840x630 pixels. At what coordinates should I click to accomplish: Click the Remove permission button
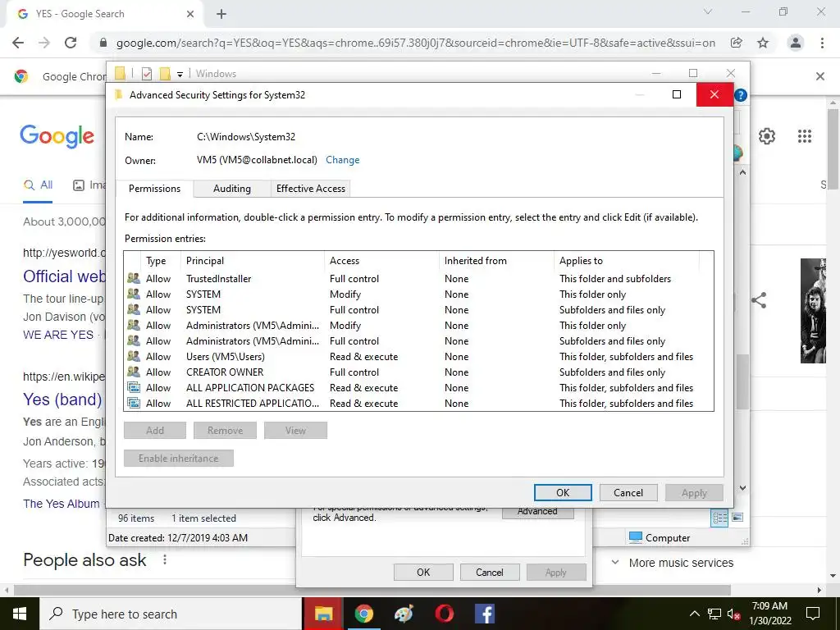[x=225, y=430]
